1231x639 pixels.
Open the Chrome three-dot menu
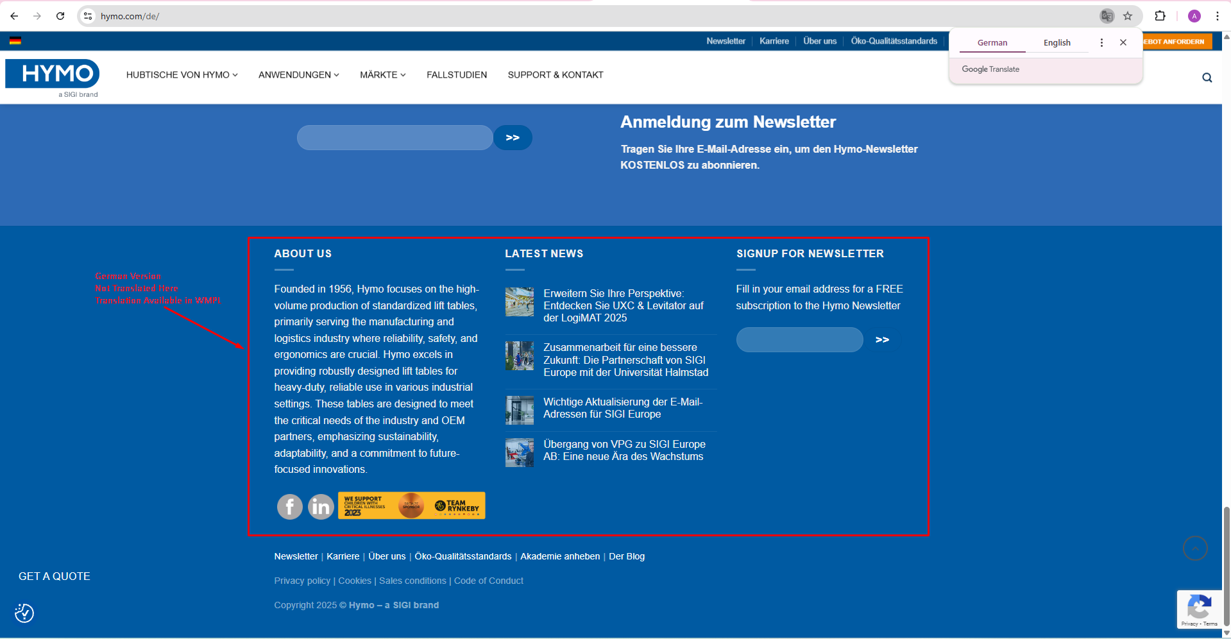click(1218, 16)
